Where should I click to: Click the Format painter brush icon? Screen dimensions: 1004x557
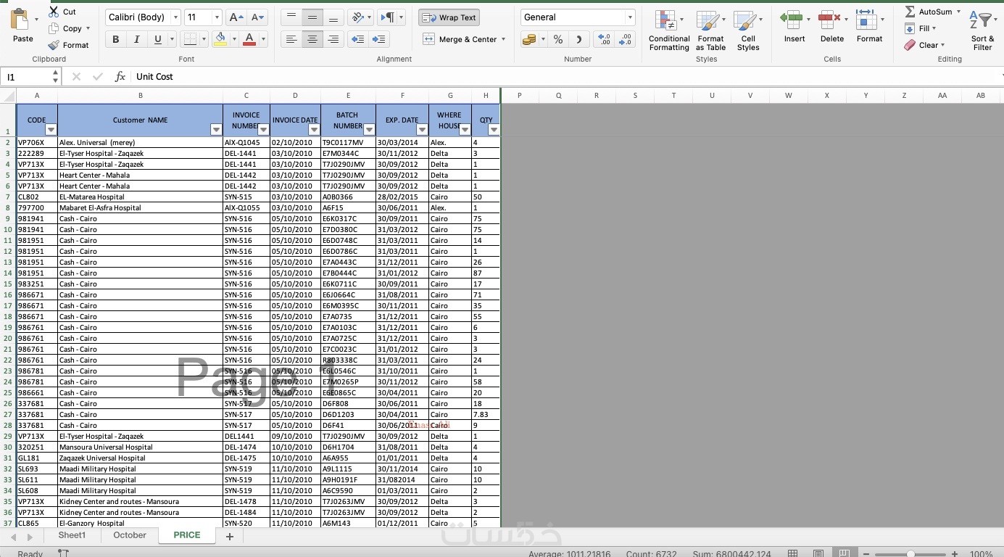(54, 45)
